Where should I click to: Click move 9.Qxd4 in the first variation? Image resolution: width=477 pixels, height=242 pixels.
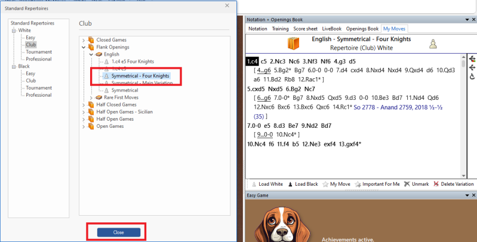click(x=414, y=71)
